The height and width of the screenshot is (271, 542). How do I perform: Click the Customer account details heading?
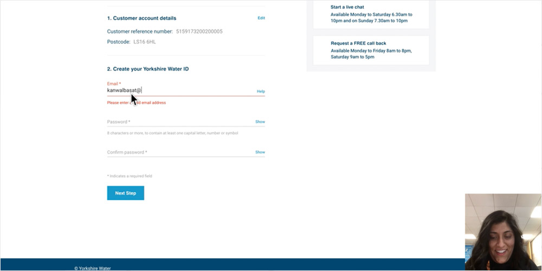coord(141,18)
